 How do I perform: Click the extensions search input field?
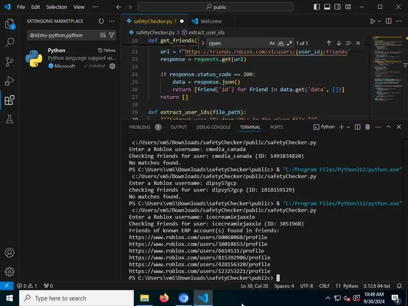pos(64,35)
